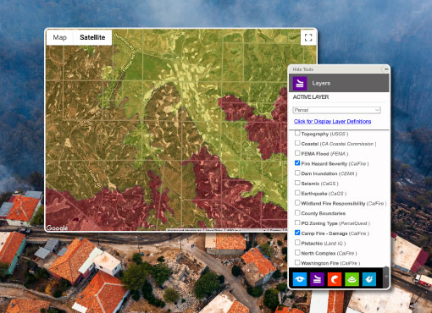Toggle fullscreen view of the map
Viewport: 432px width, 313px height.
[x=308, y=37]
